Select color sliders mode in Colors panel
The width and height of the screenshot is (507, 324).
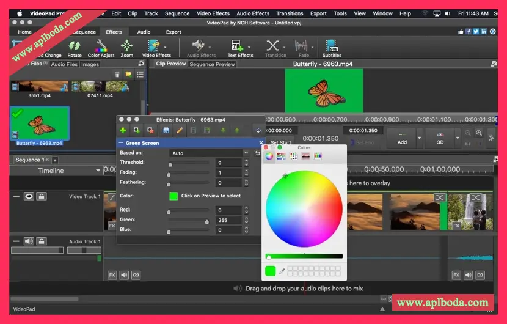click(282, 156)
